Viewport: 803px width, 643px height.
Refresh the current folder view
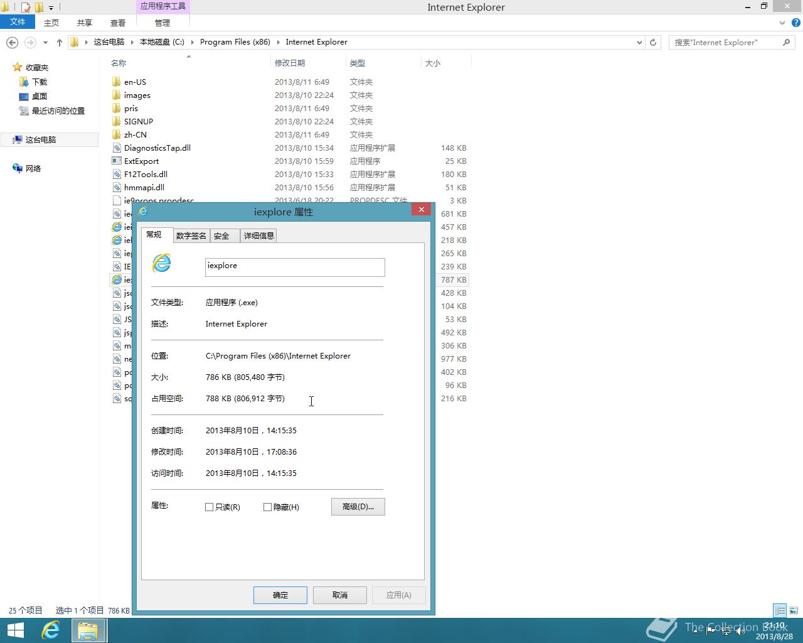click(653, 42)
